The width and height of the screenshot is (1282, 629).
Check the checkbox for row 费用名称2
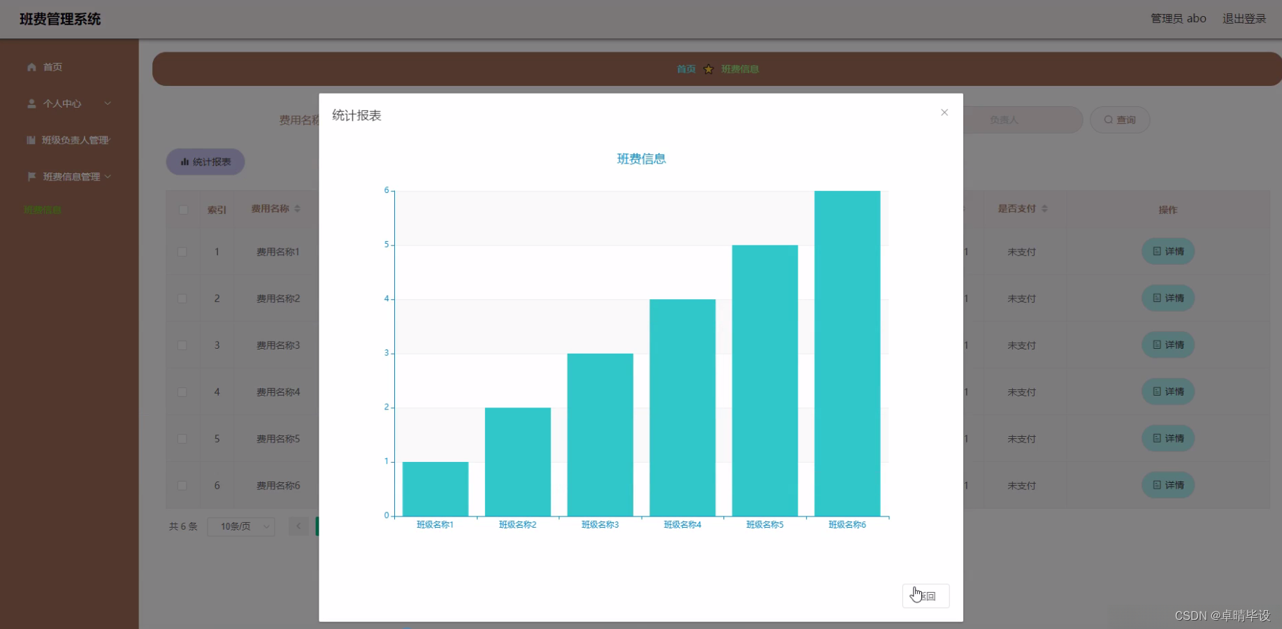click(182, 298)
